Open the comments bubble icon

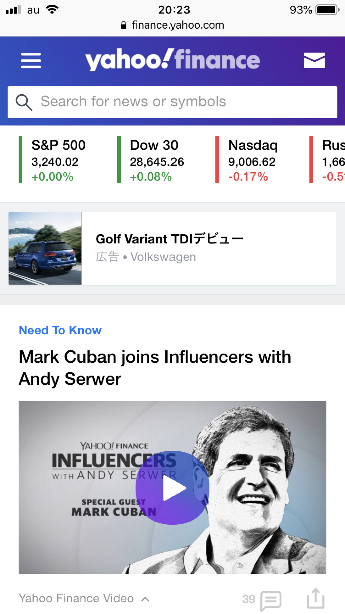[271, 600]
